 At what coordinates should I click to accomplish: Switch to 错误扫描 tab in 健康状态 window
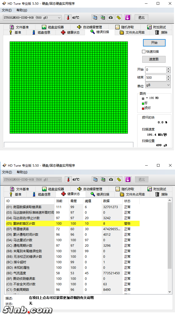[100, 194]
